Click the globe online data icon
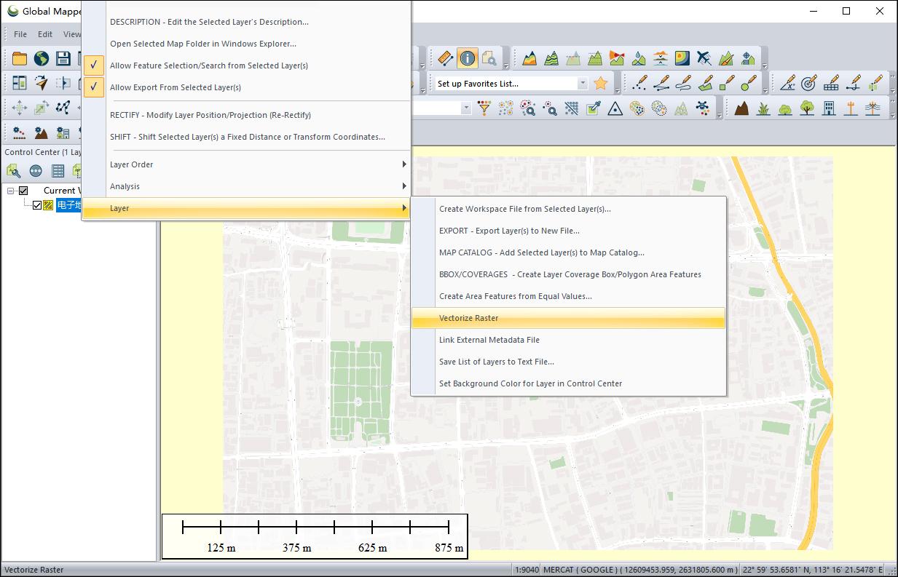 pyautogui.click(x=42, y=58)
